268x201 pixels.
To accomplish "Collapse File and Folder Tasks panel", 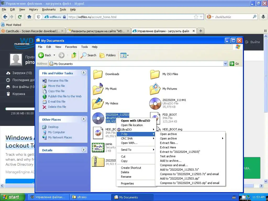I will click(x=83, y=73).
